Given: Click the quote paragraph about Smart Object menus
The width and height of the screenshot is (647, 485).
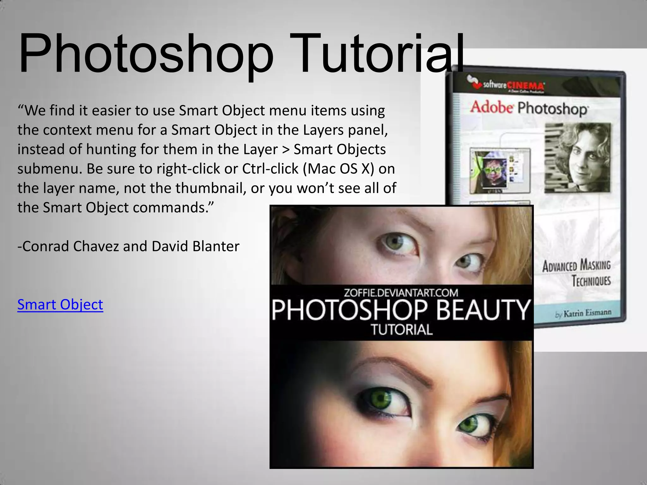Looking at the screenshot, I should pos(207,159).
